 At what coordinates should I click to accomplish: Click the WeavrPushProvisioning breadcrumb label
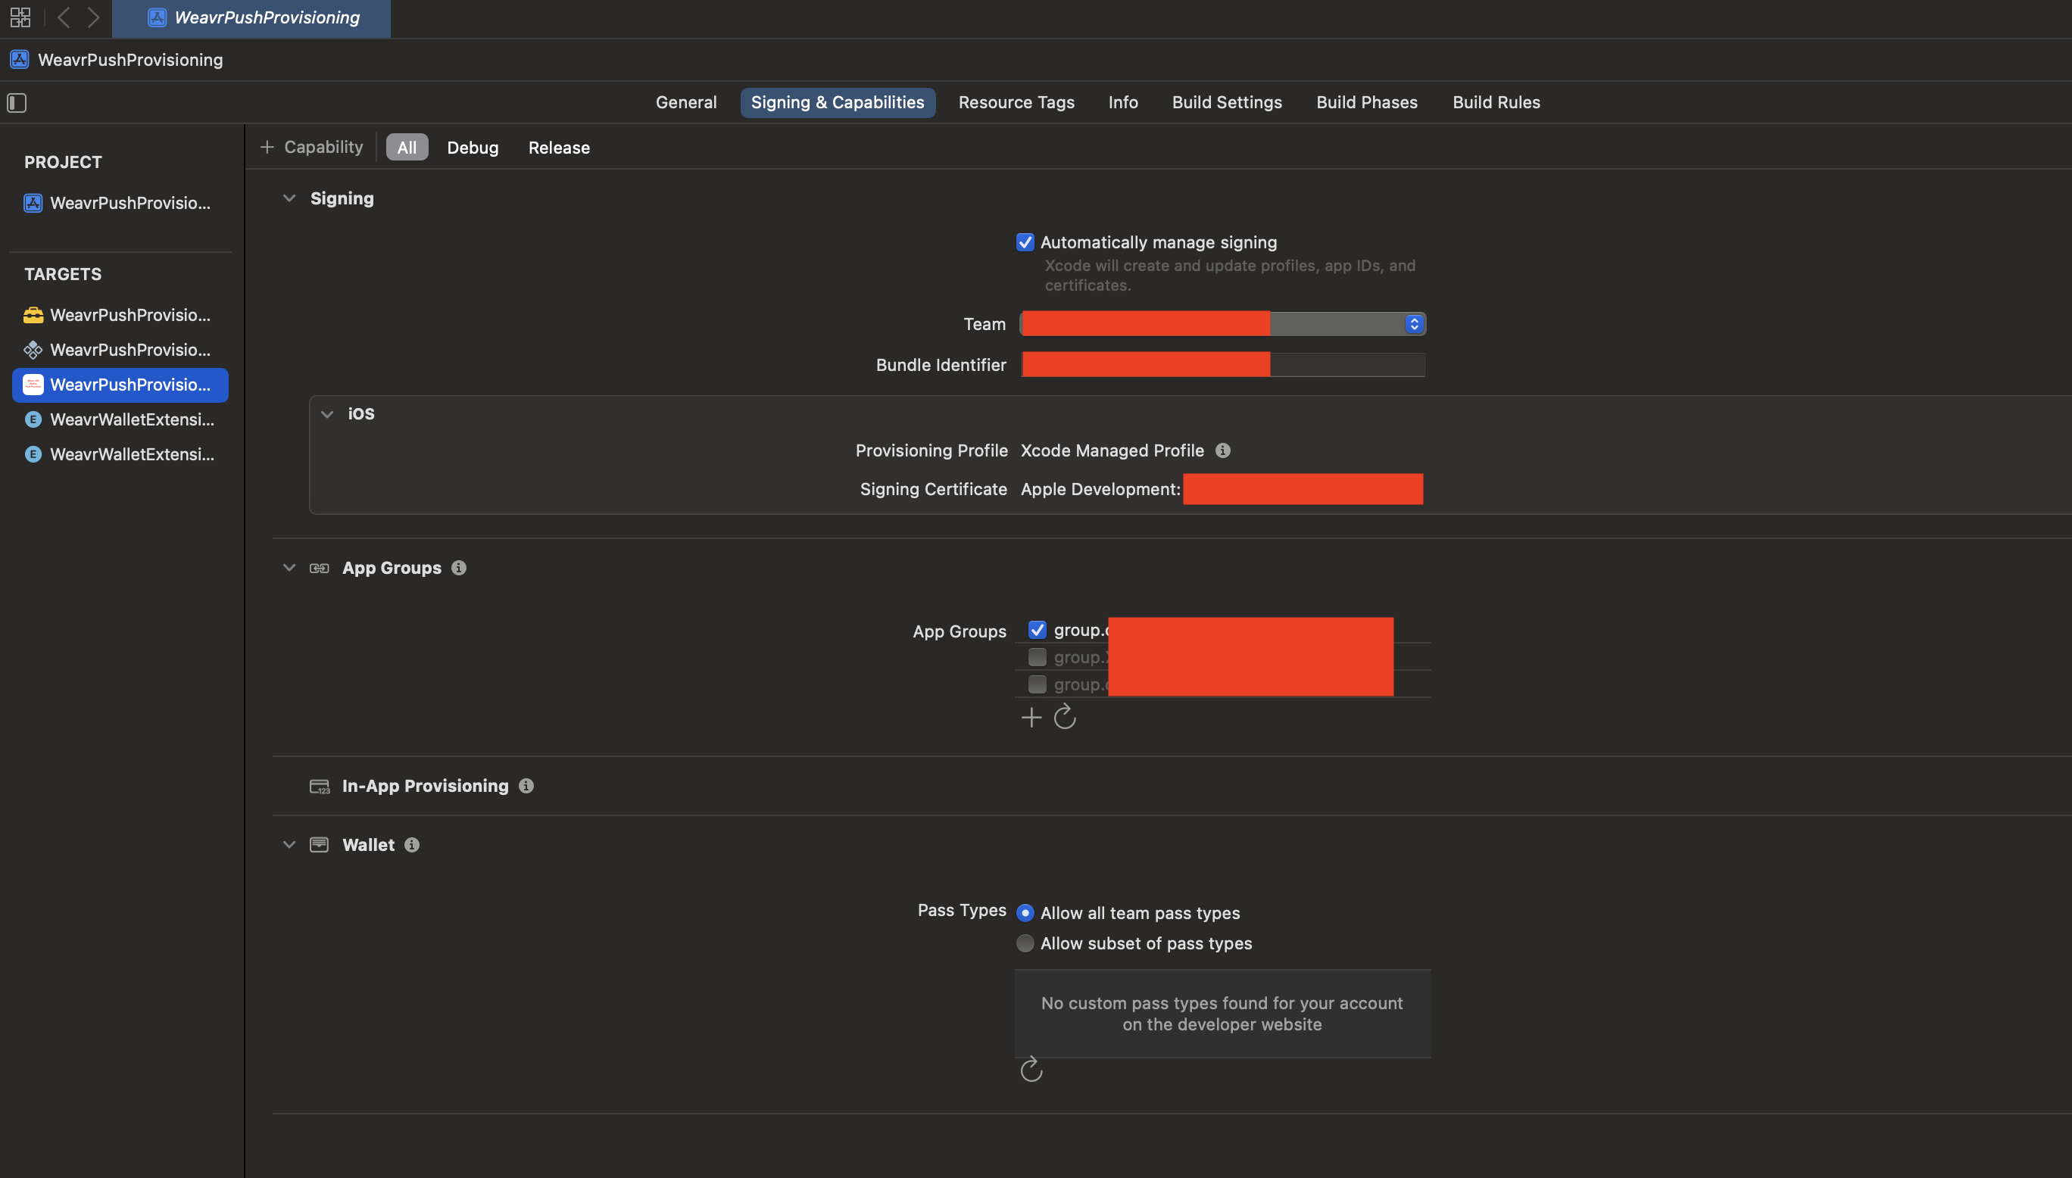(x=129, y=60)
